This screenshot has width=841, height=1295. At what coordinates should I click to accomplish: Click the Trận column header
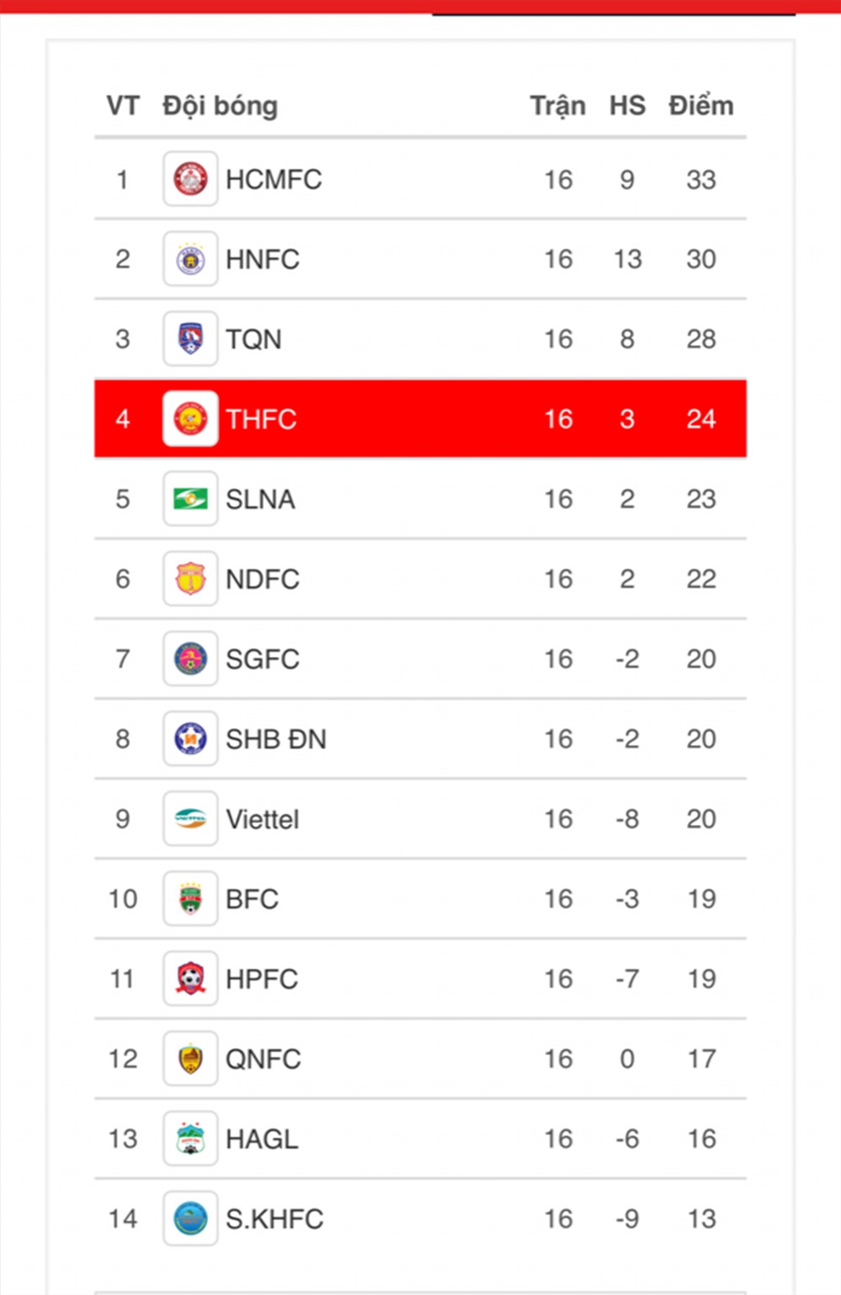(x=558, y=107)
